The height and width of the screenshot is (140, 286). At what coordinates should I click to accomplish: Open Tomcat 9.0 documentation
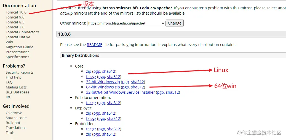[15, 17]
